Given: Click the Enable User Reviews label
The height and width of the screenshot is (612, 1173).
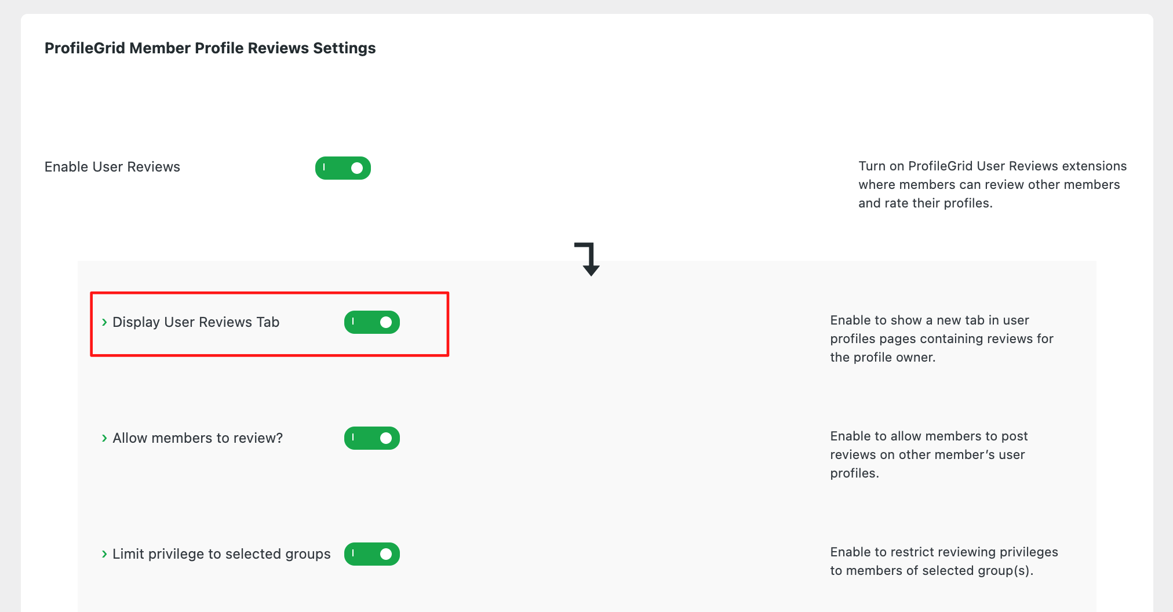Looking at the screenshot, I should click(112, 167).
